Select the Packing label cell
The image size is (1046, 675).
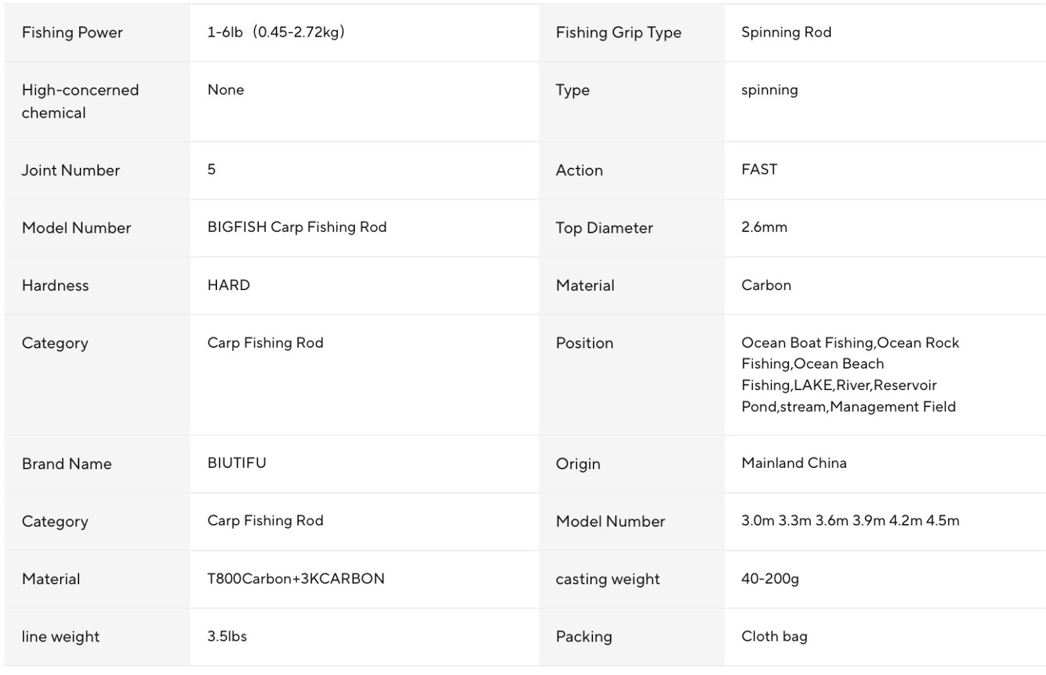click(632, 637)
